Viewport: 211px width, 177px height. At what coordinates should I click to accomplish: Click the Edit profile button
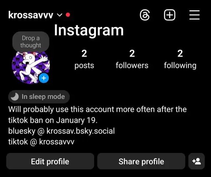point(50,161)
